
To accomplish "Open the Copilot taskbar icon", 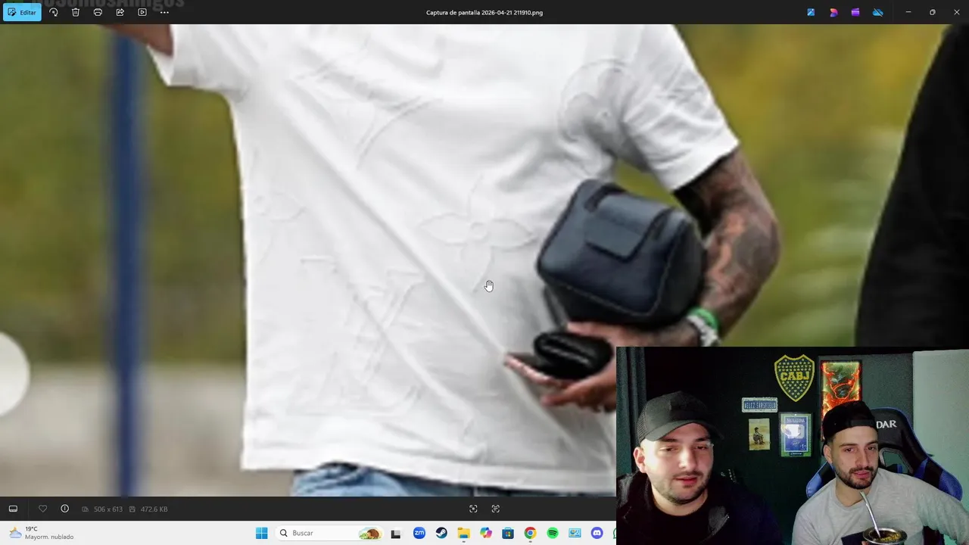I will tap(486, 533).
